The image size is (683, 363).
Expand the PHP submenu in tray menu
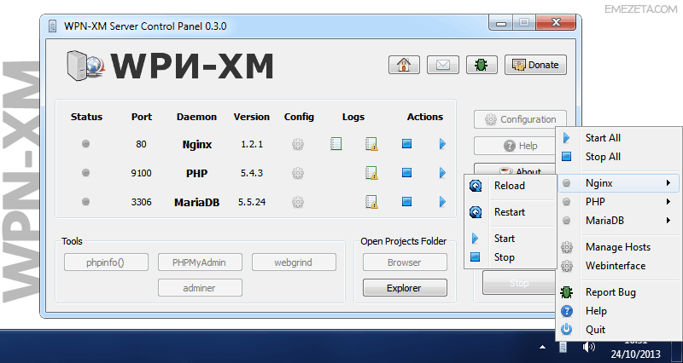point(618,202)
